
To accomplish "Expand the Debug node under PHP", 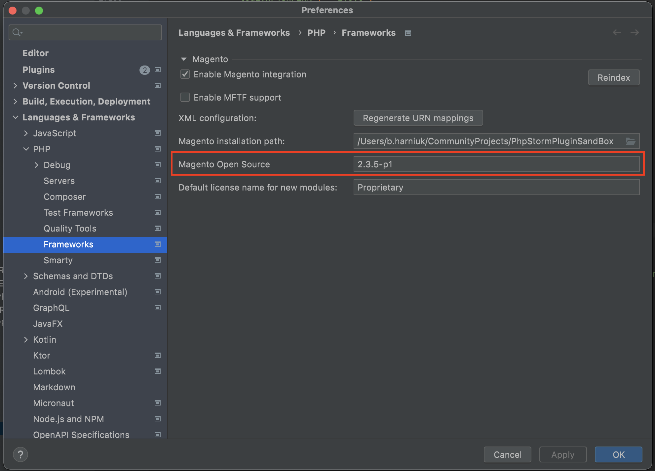I will (36, 165).
